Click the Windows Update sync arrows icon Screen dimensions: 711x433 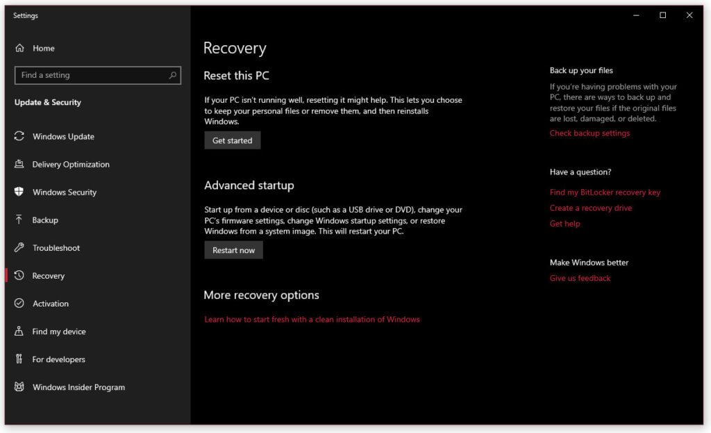pos(19,136)
